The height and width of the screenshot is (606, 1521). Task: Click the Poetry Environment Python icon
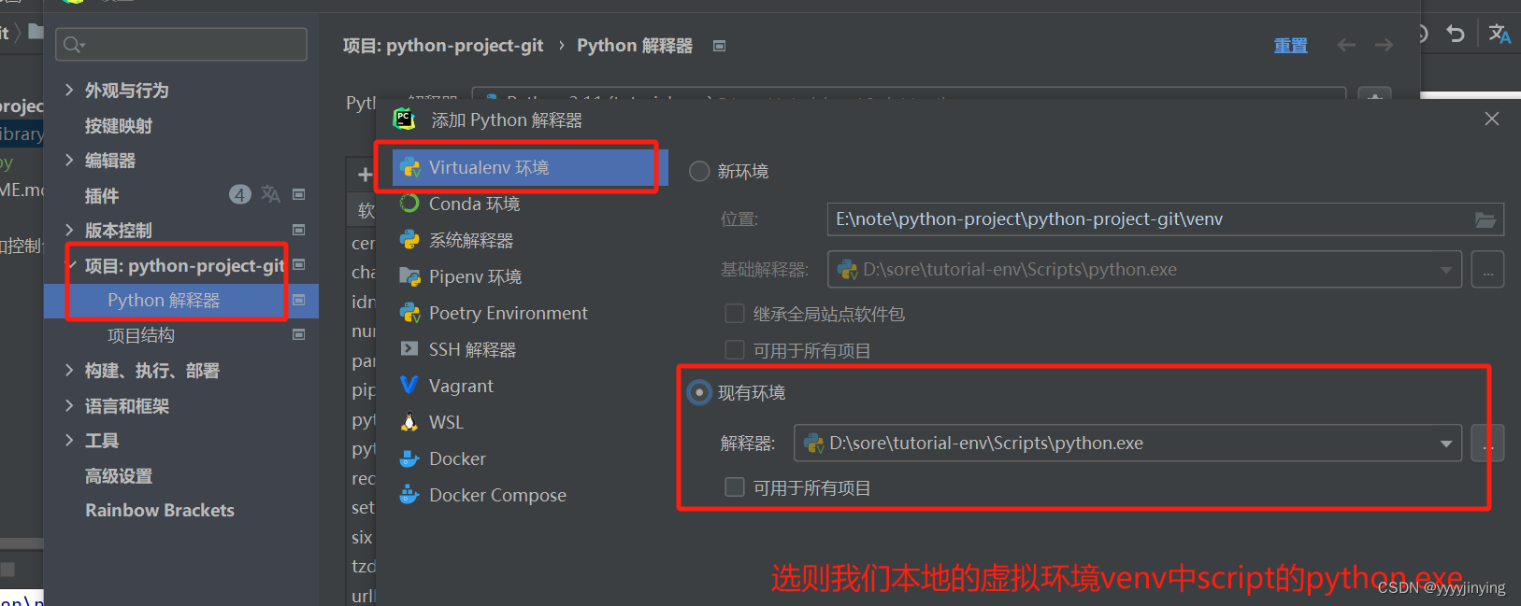[x=409, y=313]
